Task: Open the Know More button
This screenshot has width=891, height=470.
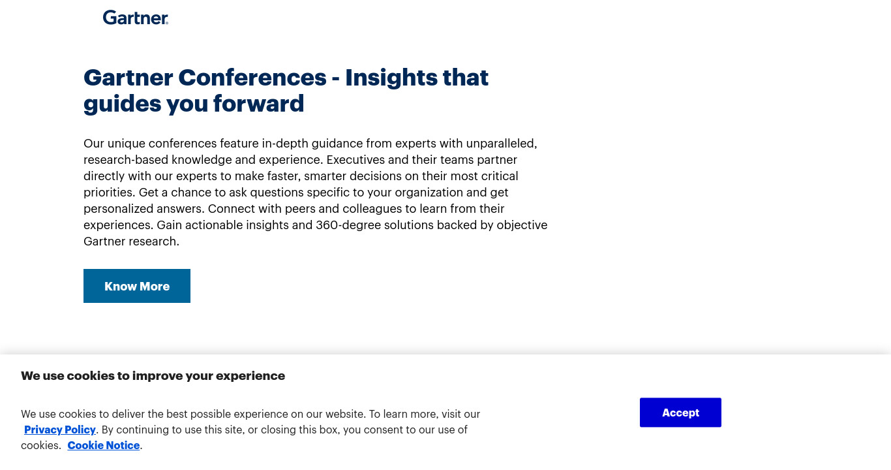Action: pos(137,286)
